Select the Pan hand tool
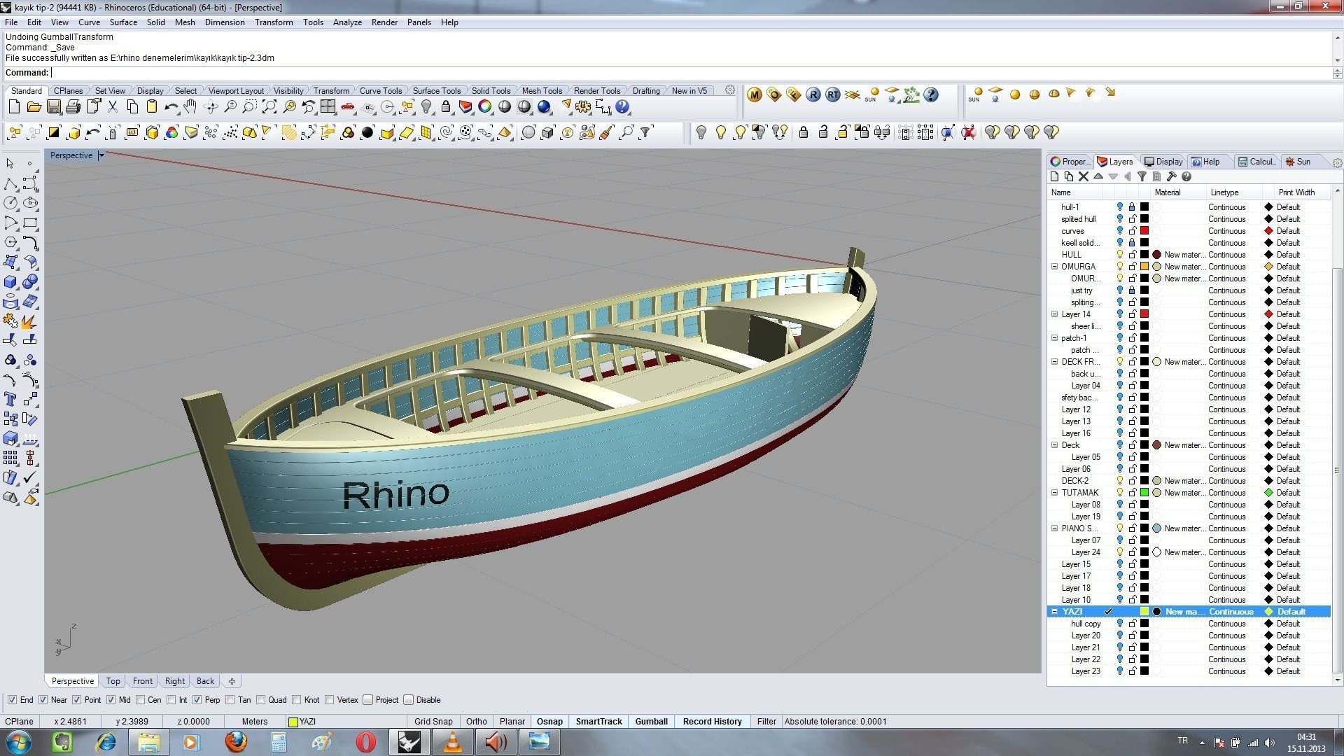The image size is (1344, 756). point(190,107)
